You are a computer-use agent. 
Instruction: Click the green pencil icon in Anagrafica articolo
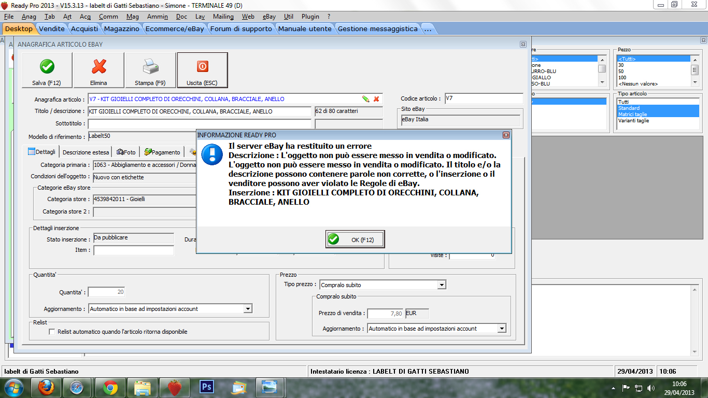(x=365, y=99)
